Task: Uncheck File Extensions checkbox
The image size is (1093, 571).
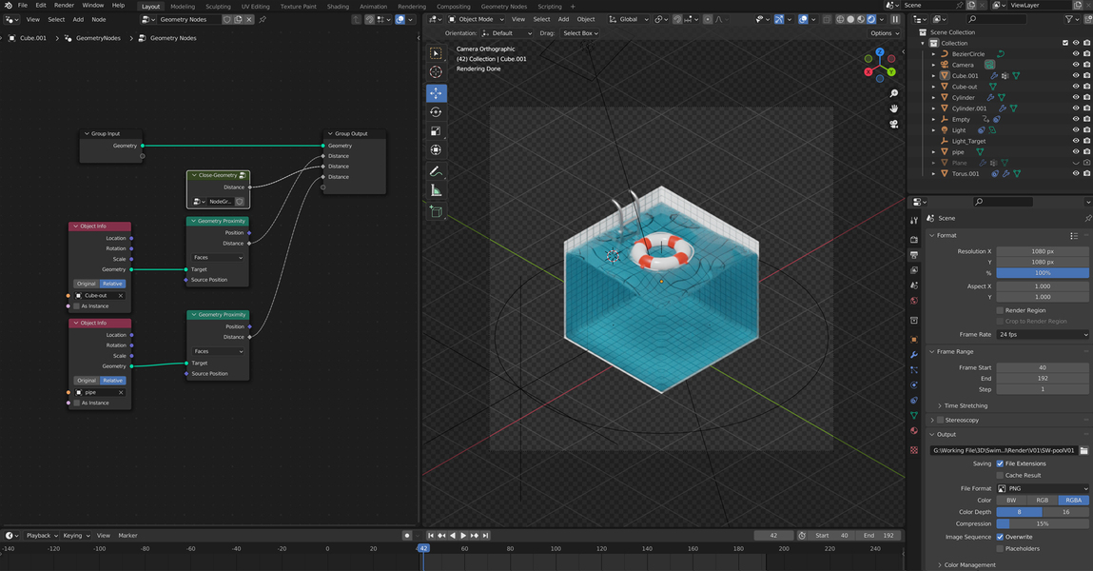Action: 1000,463
